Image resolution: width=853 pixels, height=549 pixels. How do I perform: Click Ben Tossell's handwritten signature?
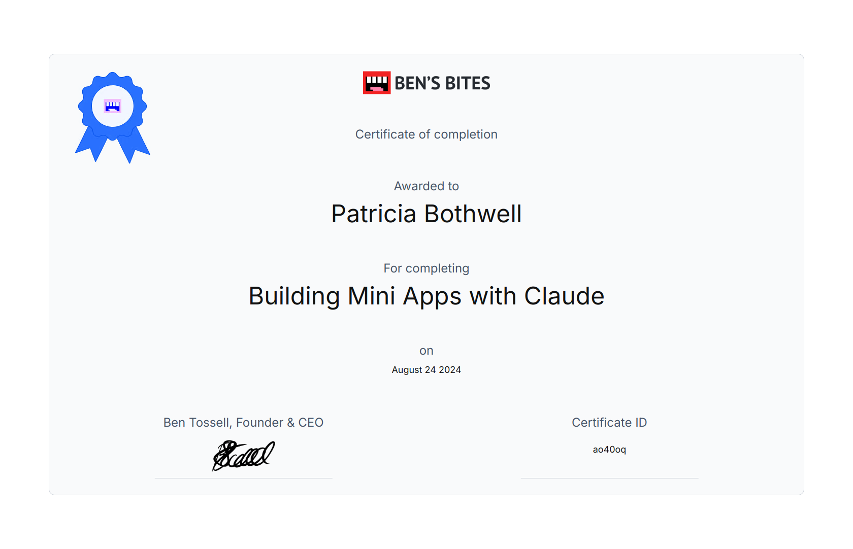pyautogui.click(x=243, y=455)
